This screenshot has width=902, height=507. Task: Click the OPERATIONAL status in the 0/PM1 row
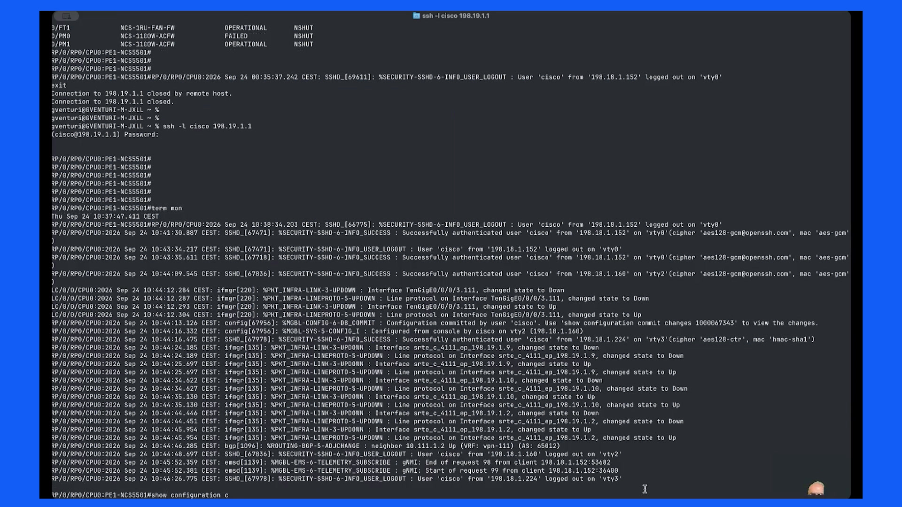coord(246,45)
